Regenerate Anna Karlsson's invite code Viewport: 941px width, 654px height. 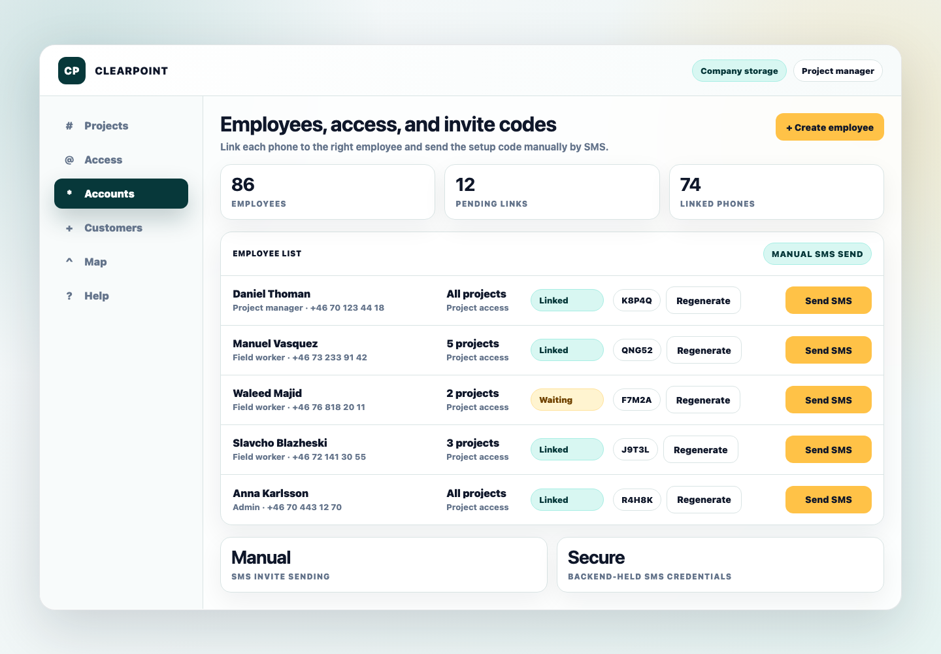point(704,500)
